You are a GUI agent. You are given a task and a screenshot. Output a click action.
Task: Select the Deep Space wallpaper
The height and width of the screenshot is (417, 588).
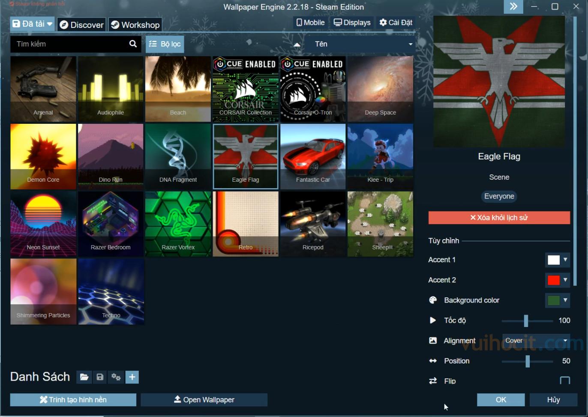[380, 89]
